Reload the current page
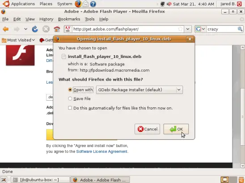245x183 pixels. (x=35, y=29)
